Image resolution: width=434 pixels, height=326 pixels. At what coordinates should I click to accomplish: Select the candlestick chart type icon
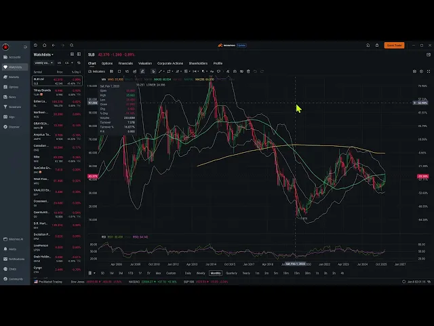click(x=111, y=71)
